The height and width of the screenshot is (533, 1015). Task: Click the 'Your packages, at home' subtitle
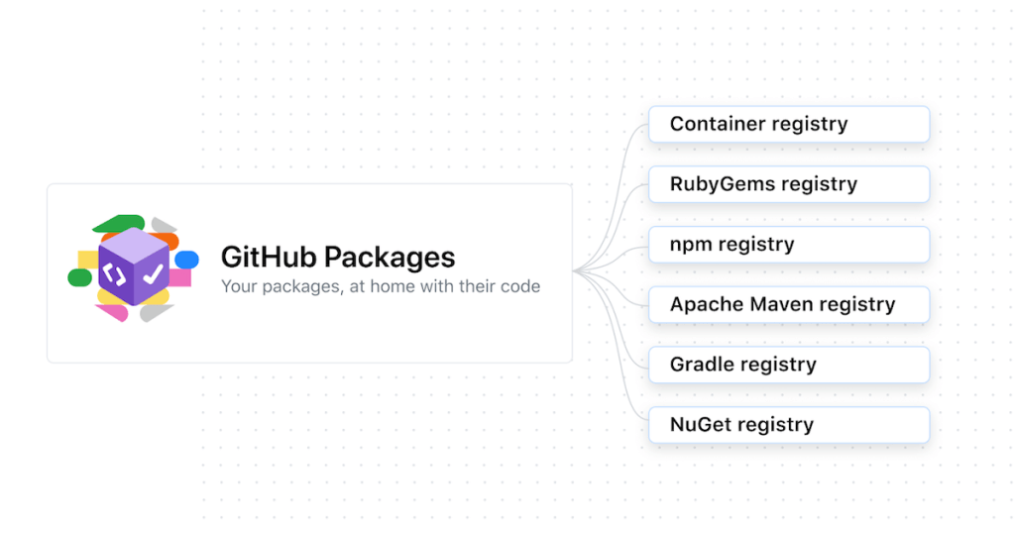pyautogui.click(x=380, y=286)
